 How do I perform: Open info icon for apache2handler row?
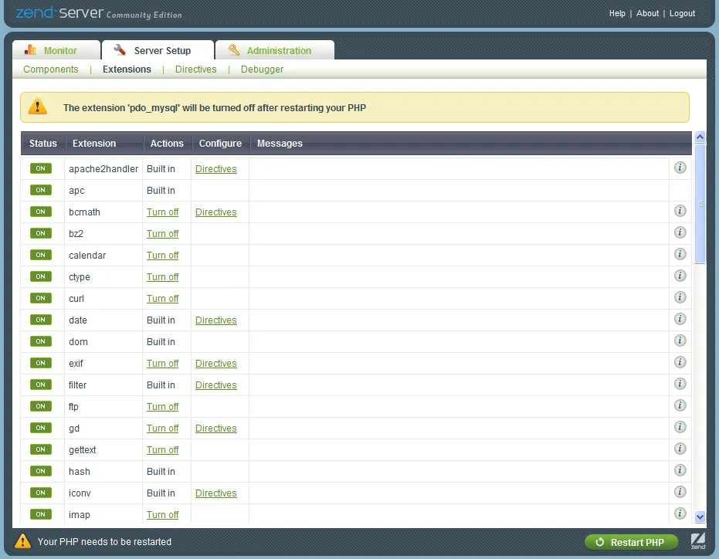pyautogui.click(x=680, y=168)
